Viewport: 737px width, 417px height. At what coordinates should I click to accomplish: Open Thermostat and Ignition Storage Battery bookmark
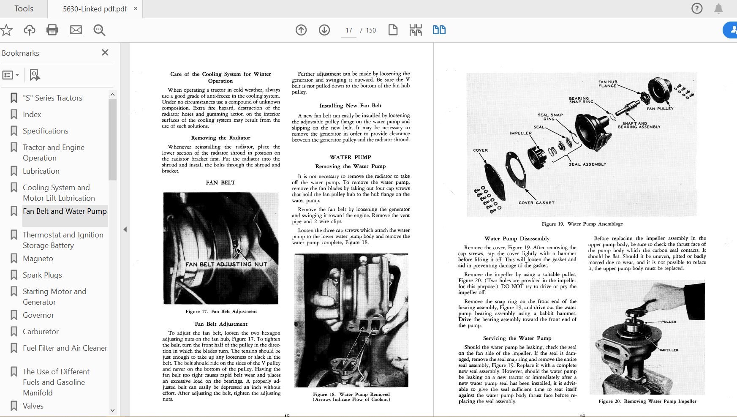pos(63,240)
